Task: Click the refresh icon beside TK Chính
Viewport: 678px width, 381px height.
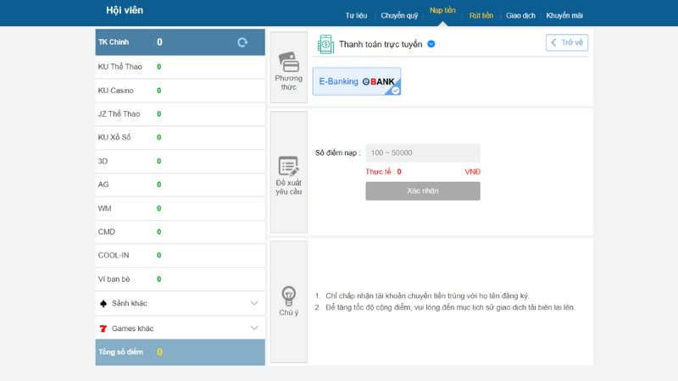Action: point(242,42)
